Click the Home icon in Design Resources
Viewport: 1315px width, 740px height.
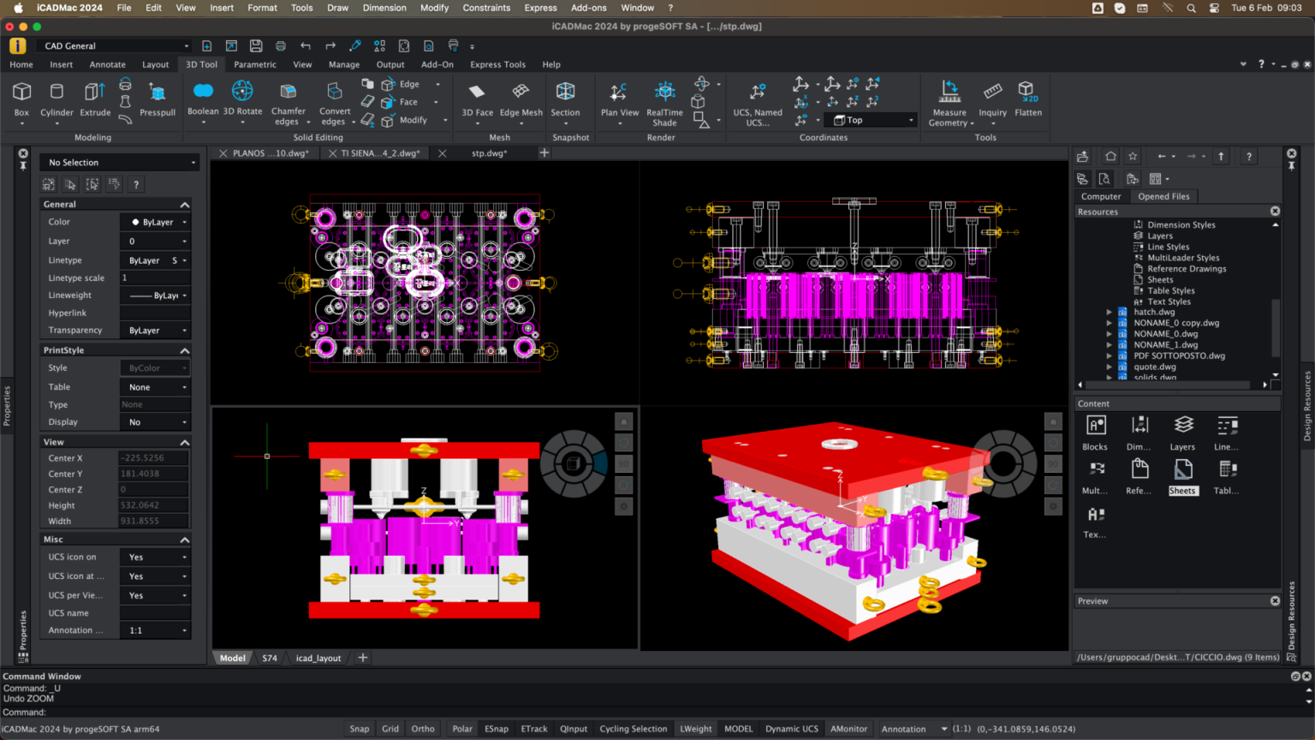pos(1110,156)
